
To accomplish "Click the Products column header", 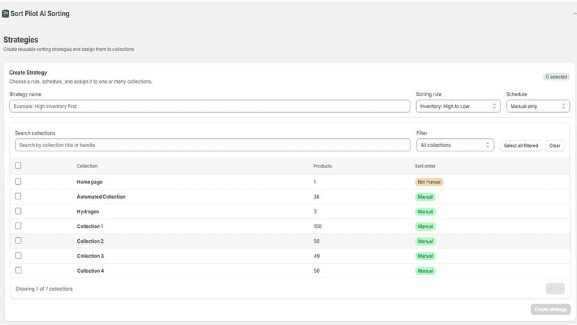I will [323, 166].
